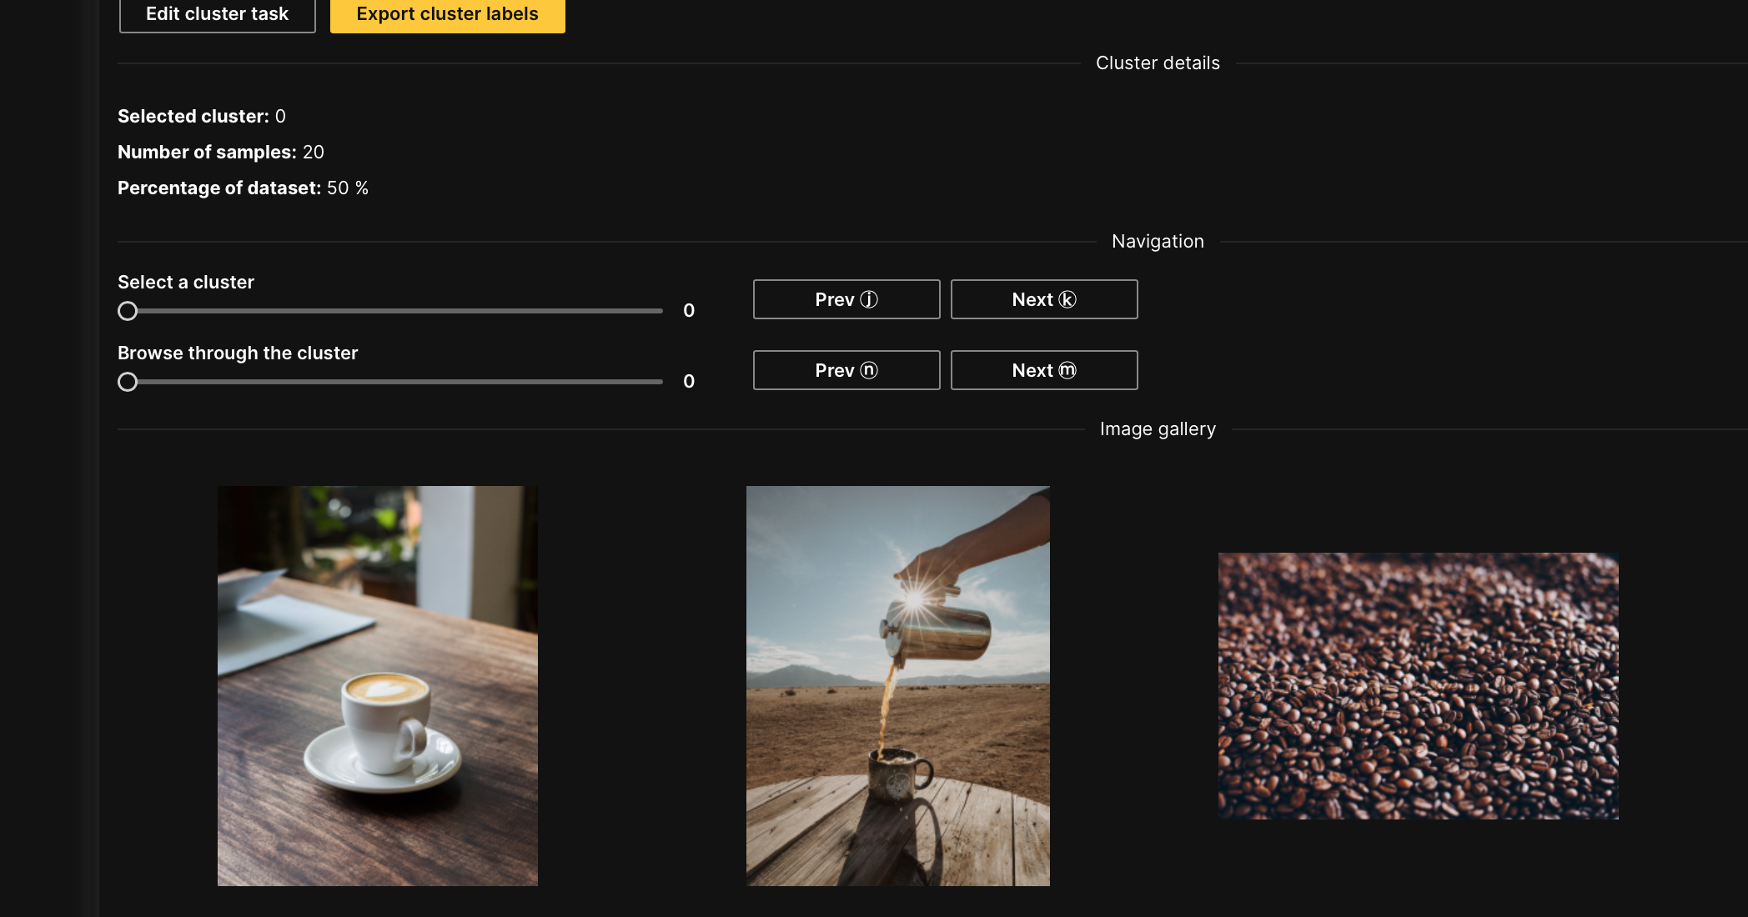Click the Selected cluster label text

click(x=192, y=116)
